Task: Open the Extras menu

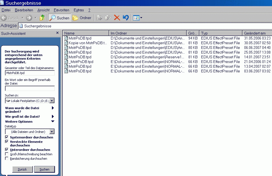Action: point(79,10)
